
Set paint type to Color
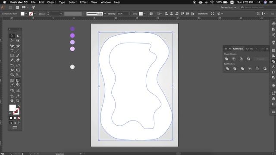click(x=11, y=118)
